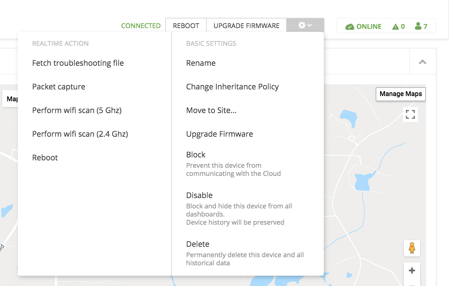449x286 pixels.
Task: Click the Manage Maps button
Action: (401, 94)
